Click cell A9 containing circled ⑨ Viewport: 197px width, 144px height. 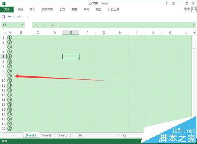[10, 76]
